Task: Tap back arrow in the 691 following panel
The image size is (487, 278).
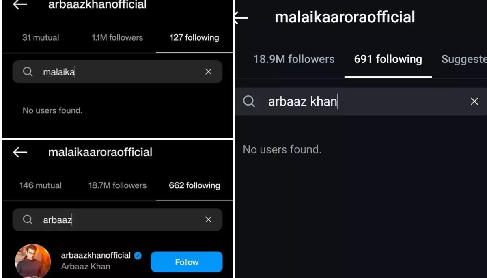Action: [x=241, y=17]
